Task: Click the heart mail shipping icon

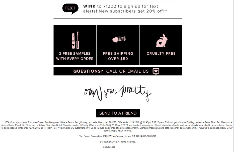Action: click(119, 39)
